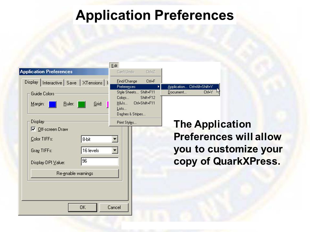Image resolution: width=310 pixels, height=232 pixels.
Task: Click the Can't Undo menu entry
Action: coord(136,72)
